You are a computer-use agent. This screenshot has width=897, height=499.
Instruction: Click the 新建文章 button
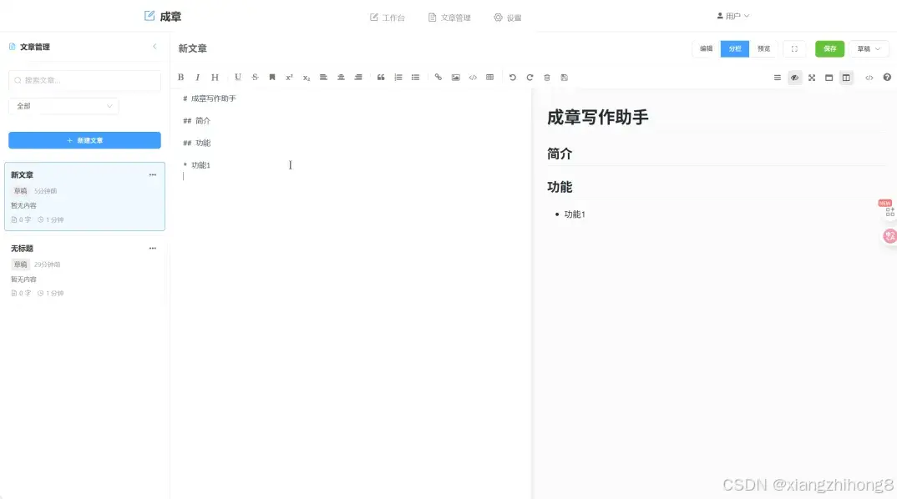(x=84, y=141)
